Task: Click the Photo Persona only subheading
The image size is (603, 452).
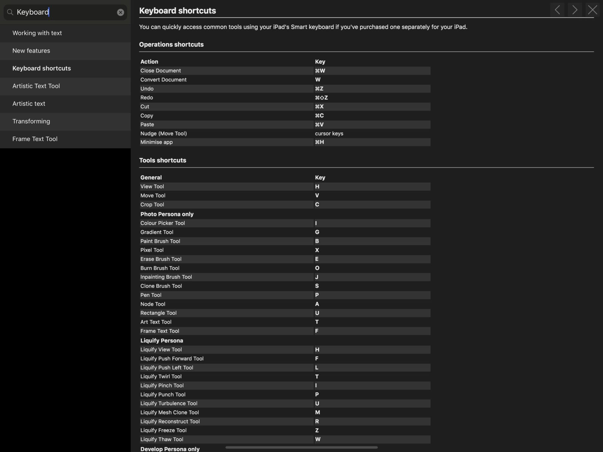Action: pyautogui.click(x=167, y=214)
